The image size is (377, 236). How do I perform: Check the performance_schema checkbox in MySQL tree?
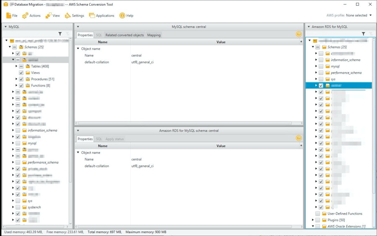(18, 163)
